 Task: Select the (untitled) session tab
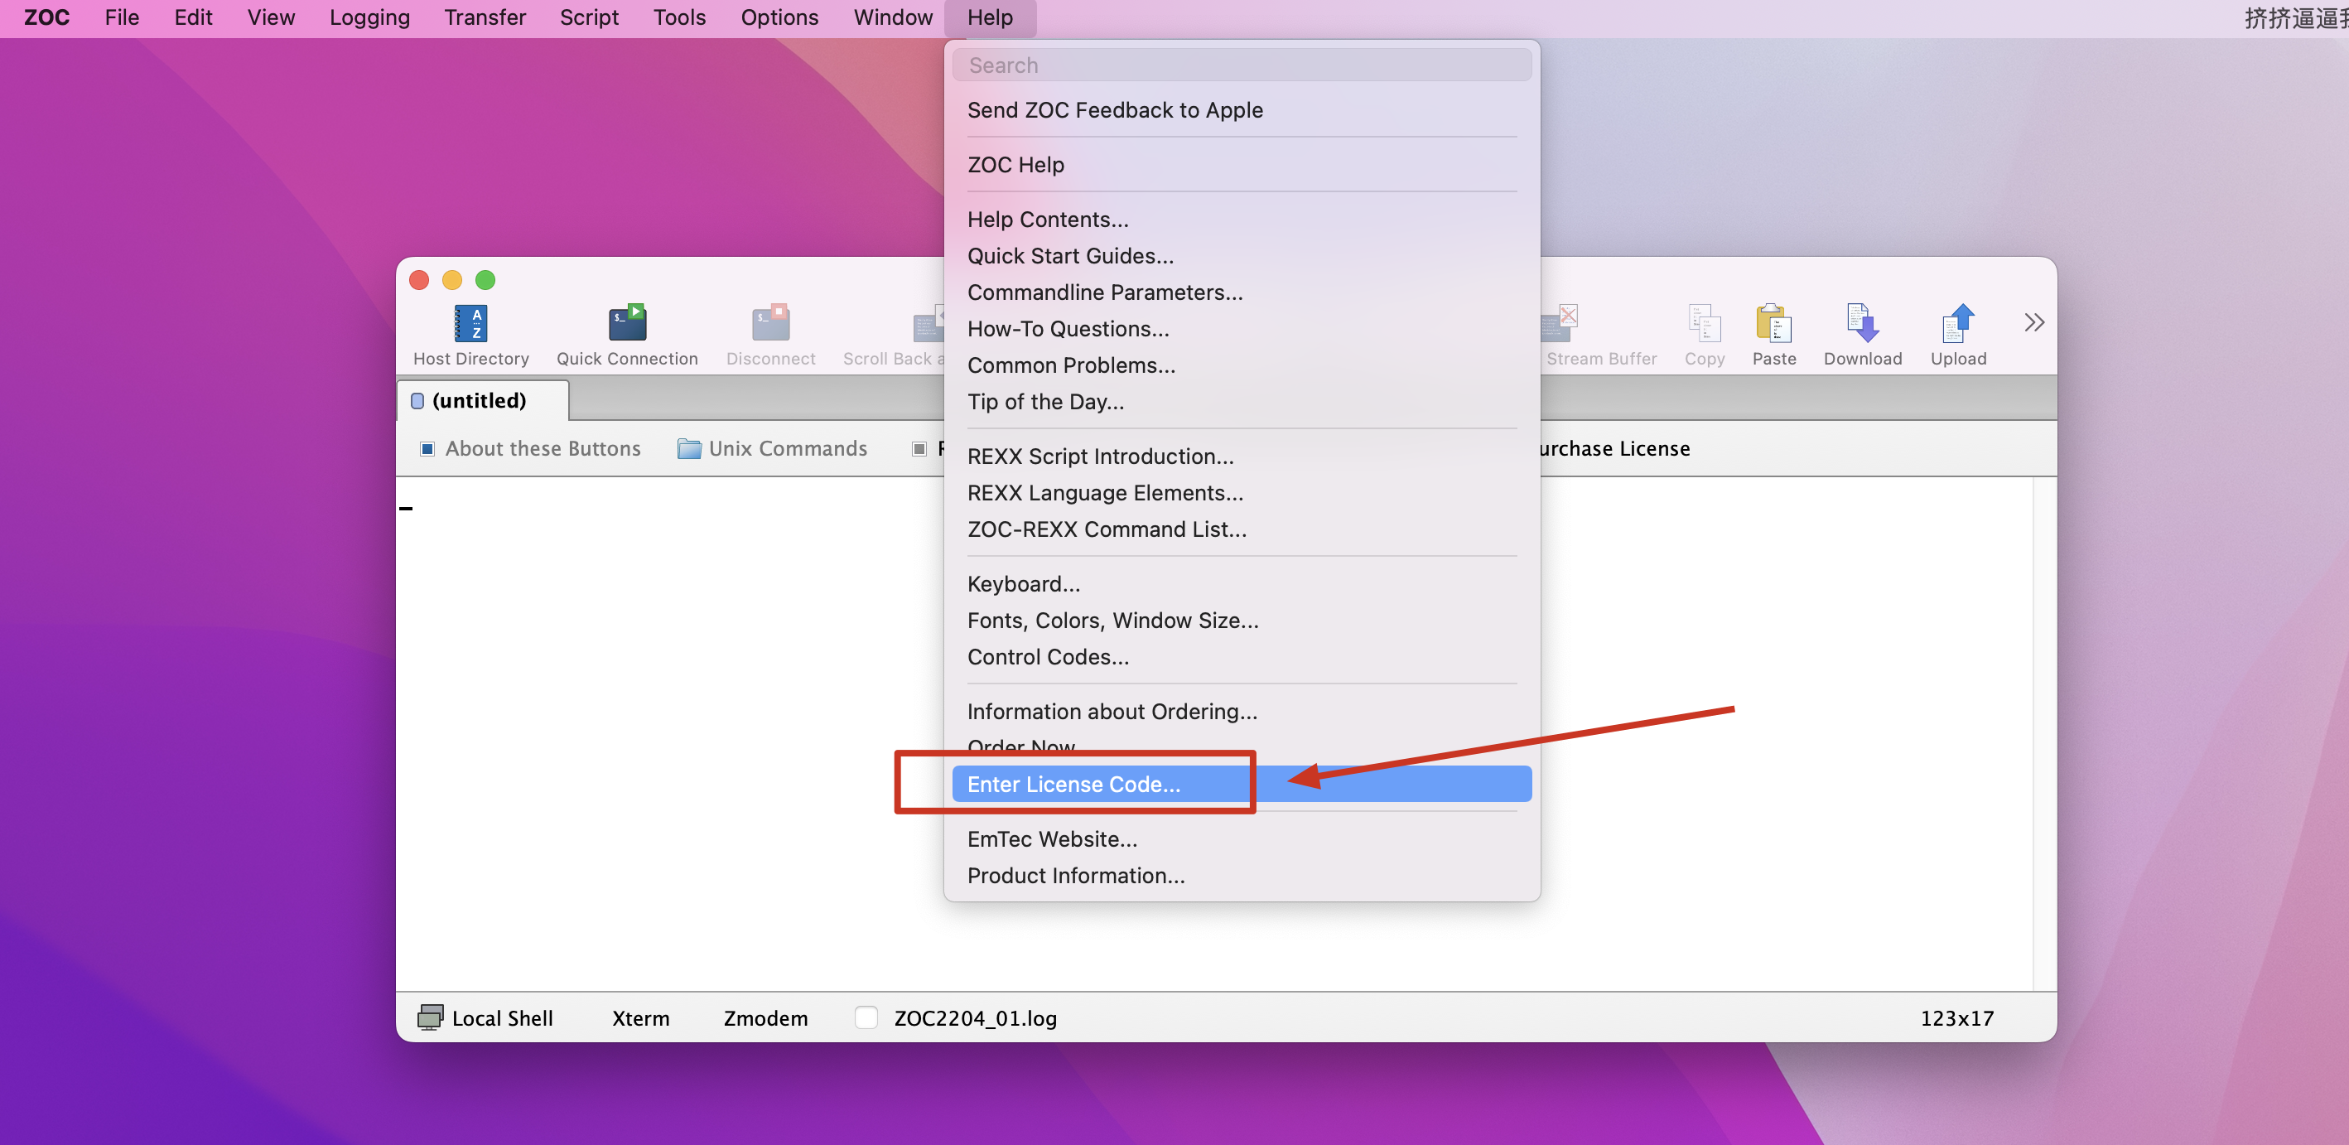479,400
